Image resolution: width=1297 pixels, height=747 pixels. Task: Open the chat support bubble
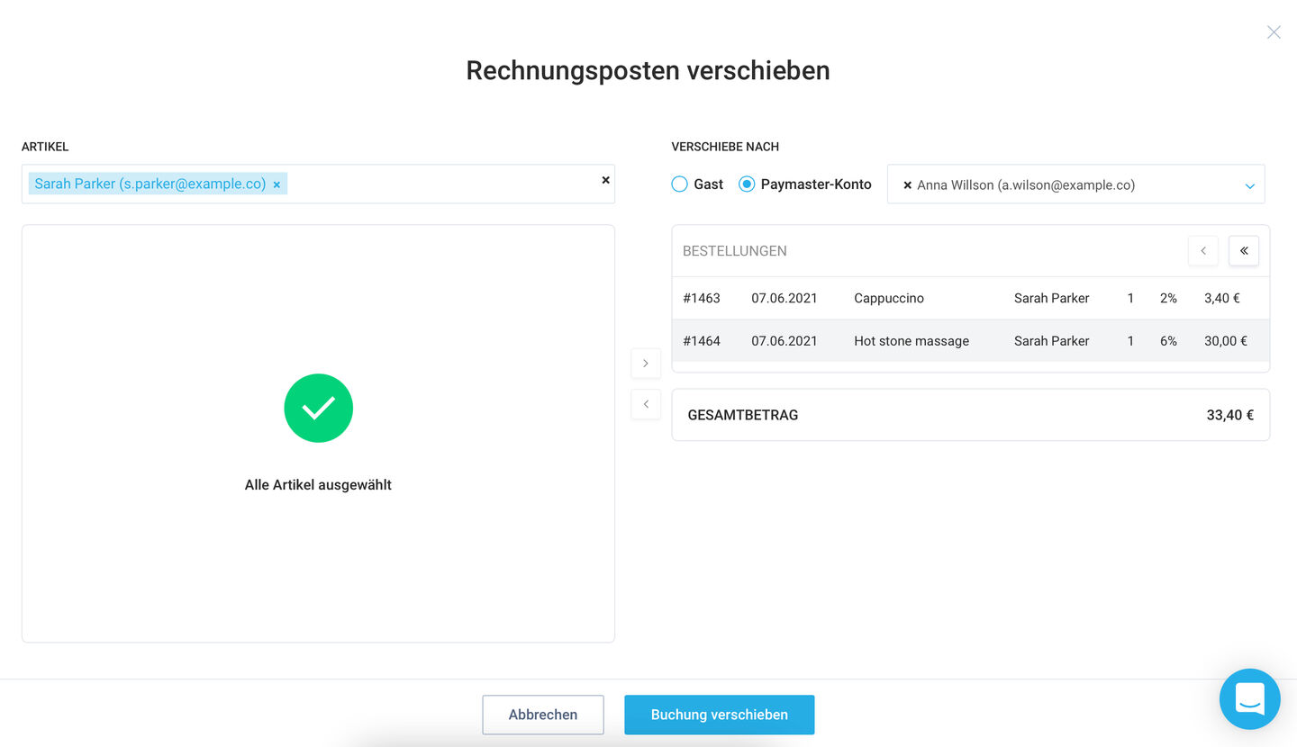pos(1250,698)
